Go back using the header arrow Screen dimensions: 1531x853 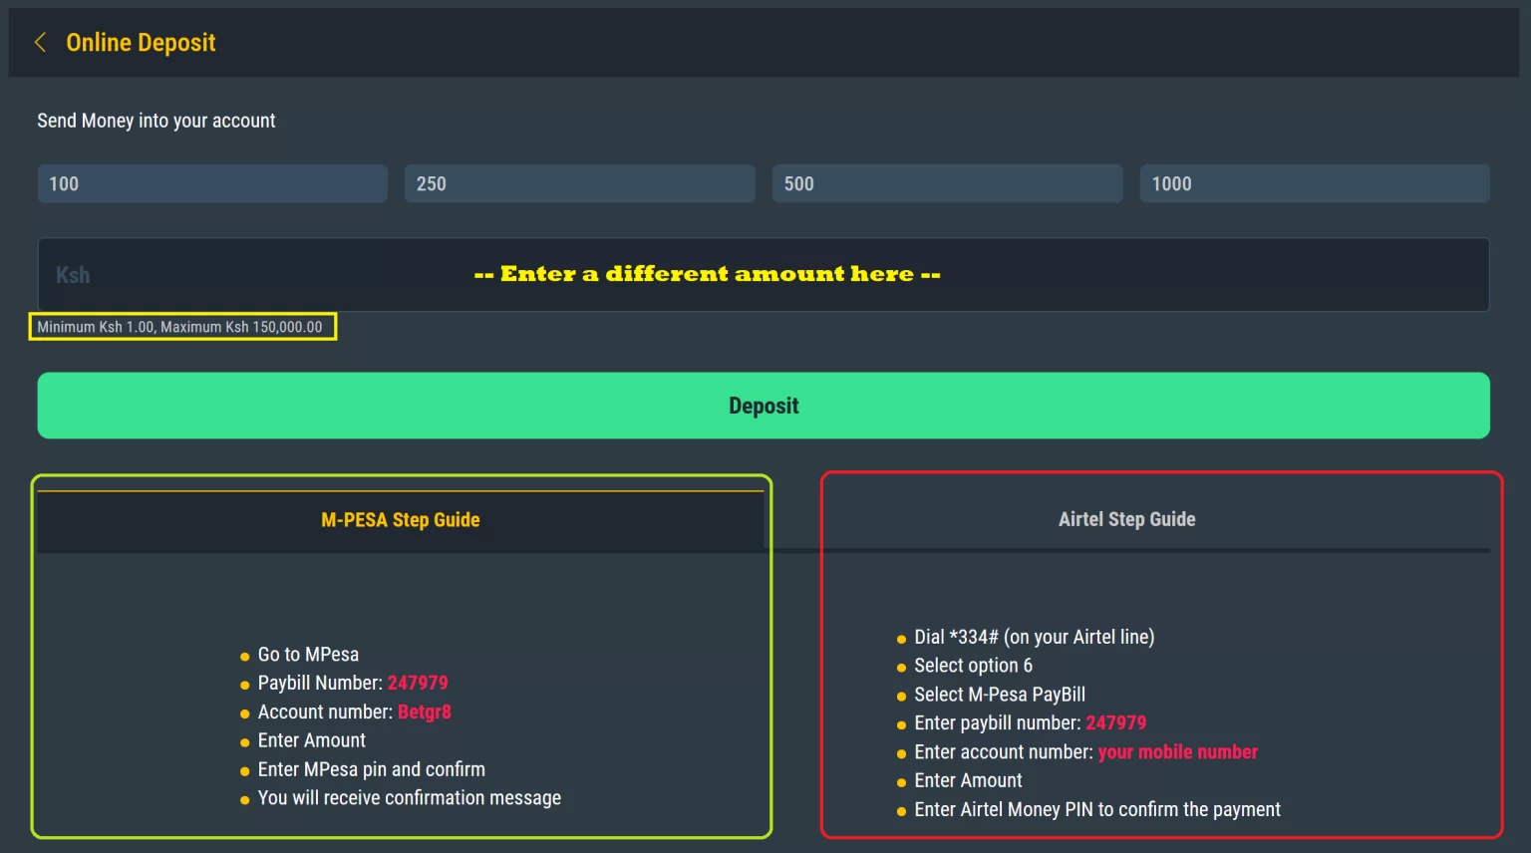[41, 42]
